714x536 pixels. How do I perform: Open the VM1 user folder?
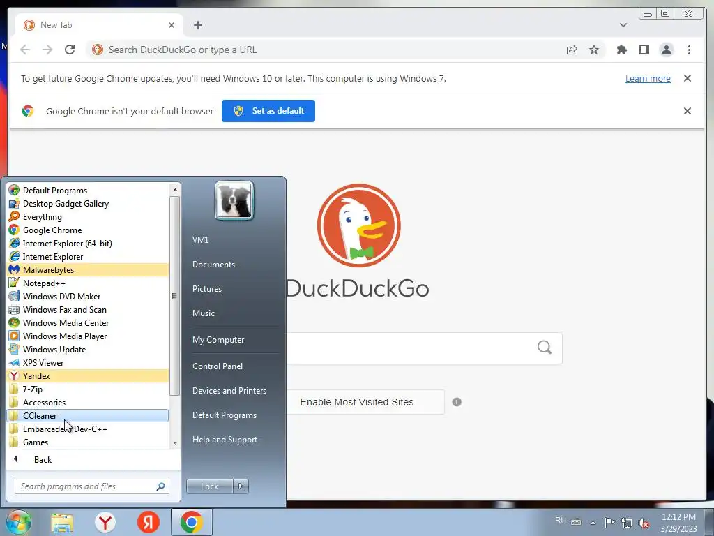(x=200, y=240)
